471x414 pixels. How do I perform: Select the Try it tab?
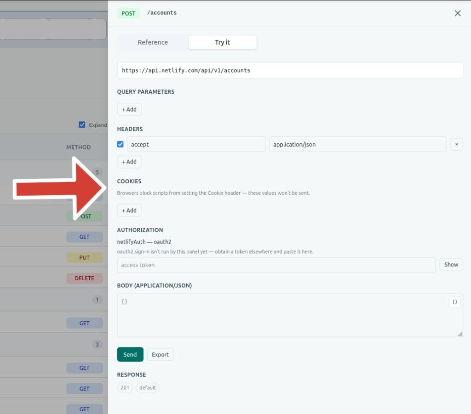[x=222, y=42]
